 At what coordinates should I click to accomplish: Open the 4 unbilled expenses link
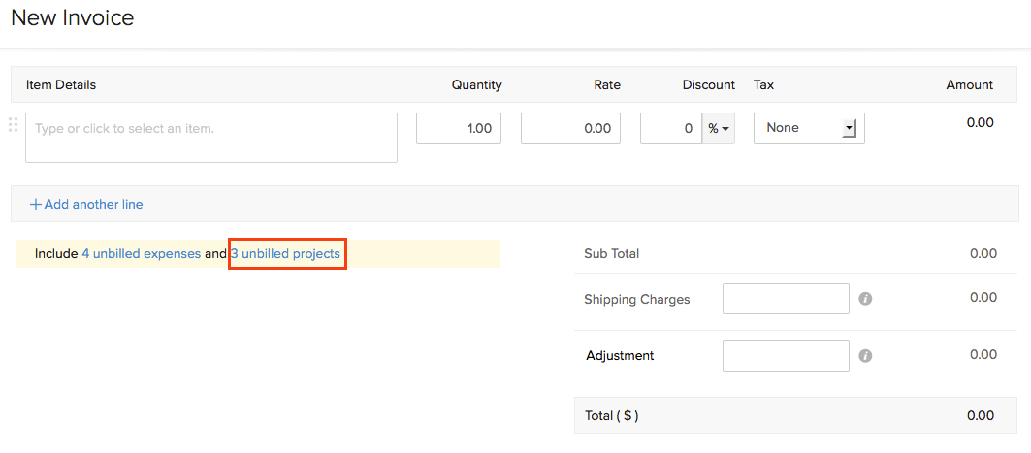pyautogui.click(x=141, y=254)
